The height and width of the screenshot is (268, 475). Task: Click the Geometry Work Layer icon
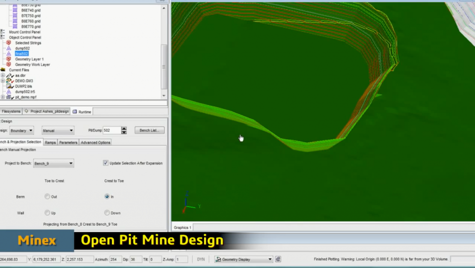8,64
